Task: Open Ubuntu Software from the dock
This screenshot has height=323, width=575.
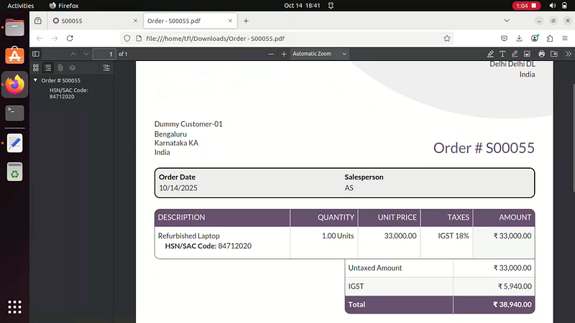Action: tap(15, 55)
